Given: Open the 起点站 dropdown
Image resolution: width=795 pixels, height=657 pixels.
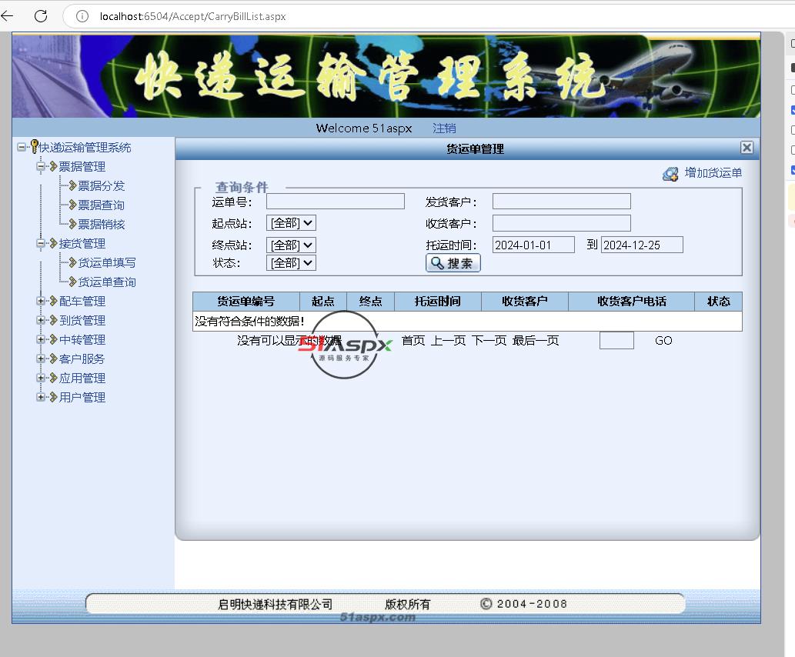Looking at the screenshot, I should (x=291, y=223).
